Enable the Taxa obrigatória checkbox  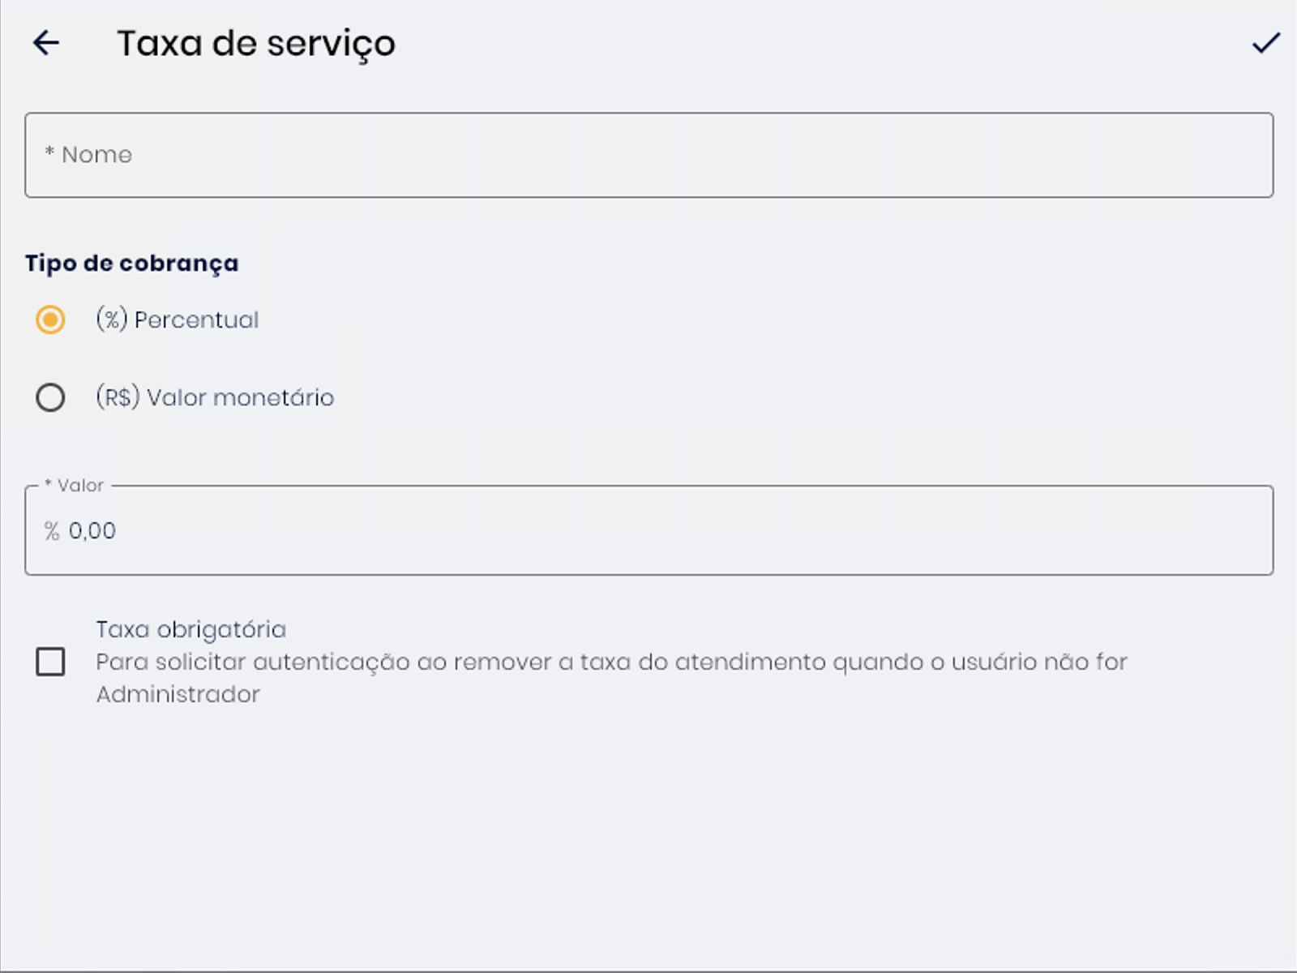pyautogui.click(x=50, y=662)
